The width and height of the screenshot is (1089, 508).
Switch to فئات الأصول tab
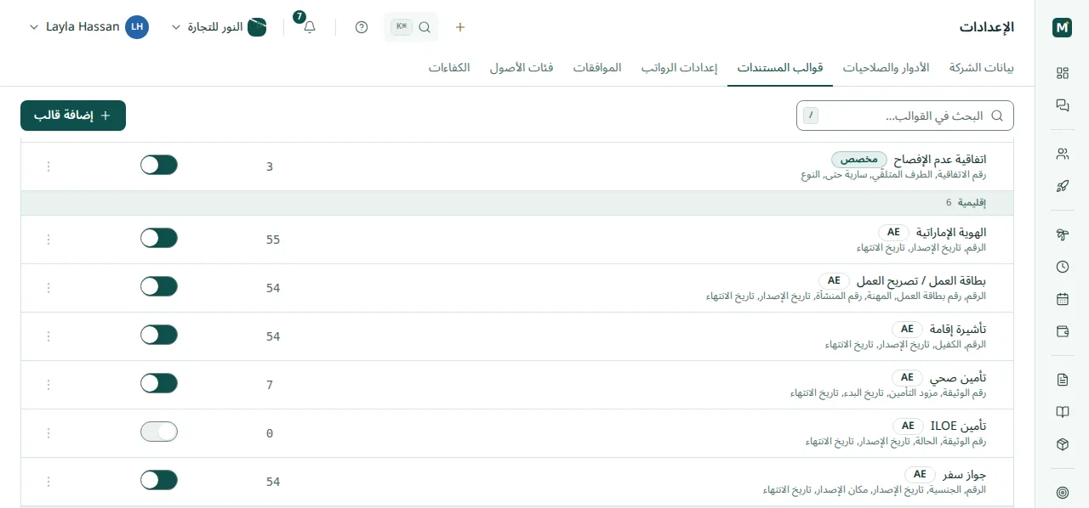tap(522, 68)
